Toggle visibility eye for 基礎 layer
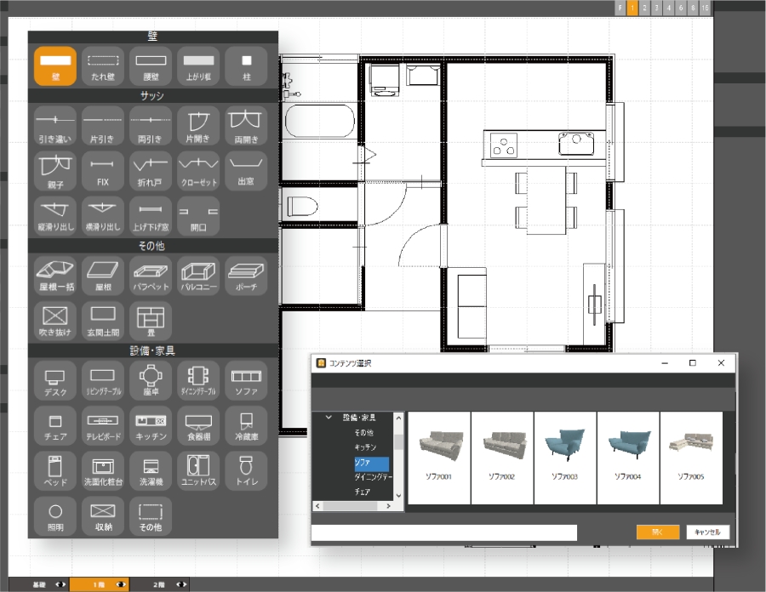Viewport: 766px width, 592px height. pyautogui.click(x=60, y=585)
